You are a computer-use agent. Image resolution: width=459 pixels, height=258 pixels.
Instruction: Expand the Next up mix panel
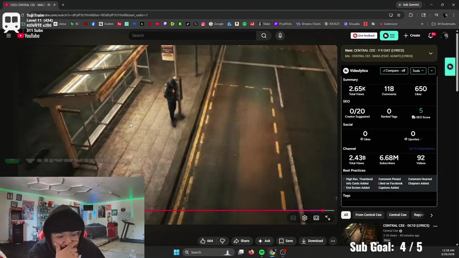pos(431,53)
